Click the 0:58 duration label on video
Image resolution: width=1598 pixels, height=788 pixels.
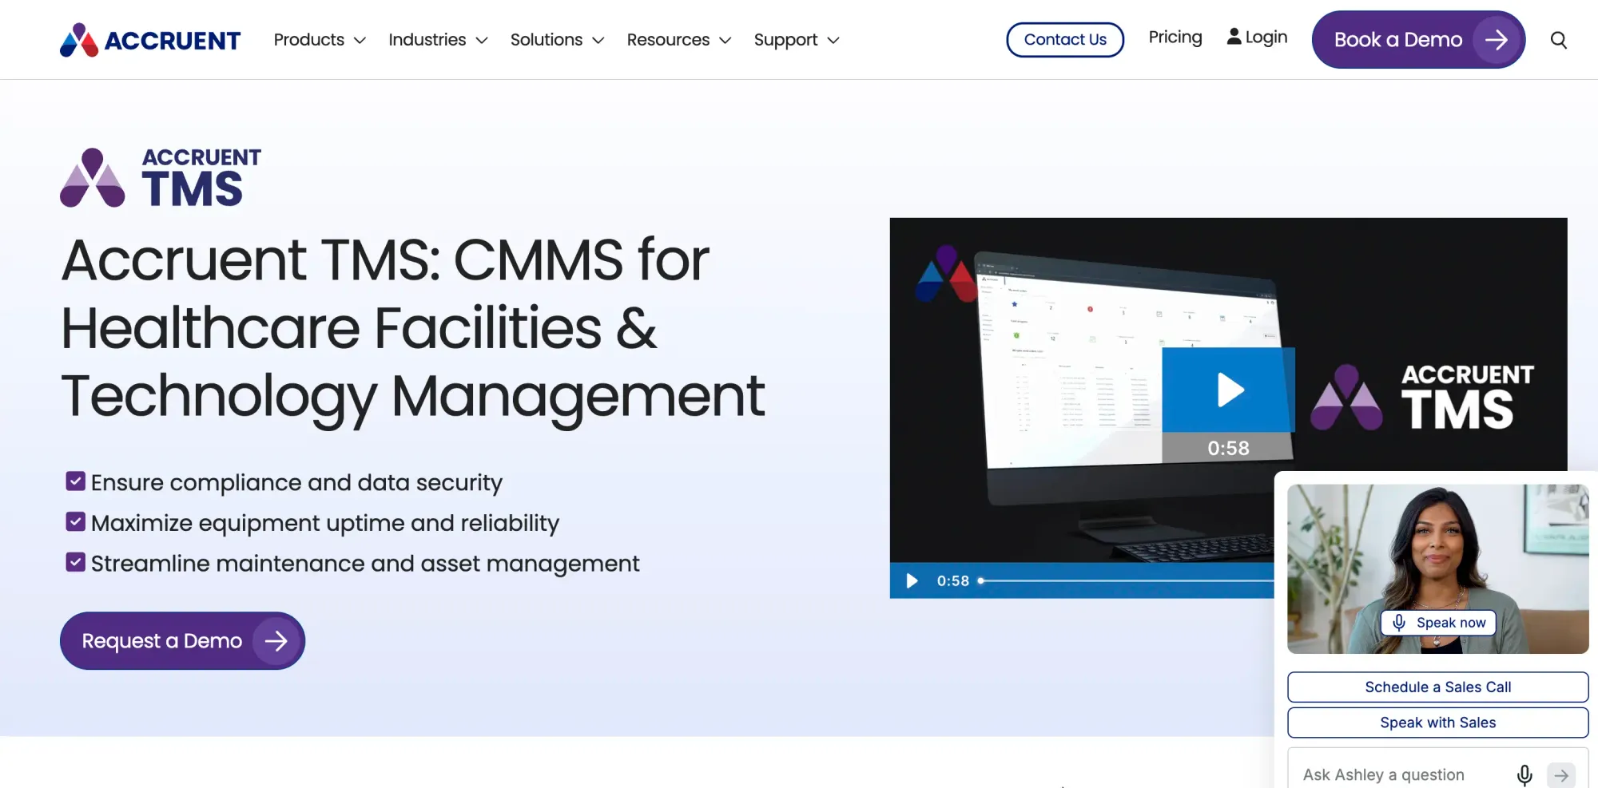[1228, 448]
